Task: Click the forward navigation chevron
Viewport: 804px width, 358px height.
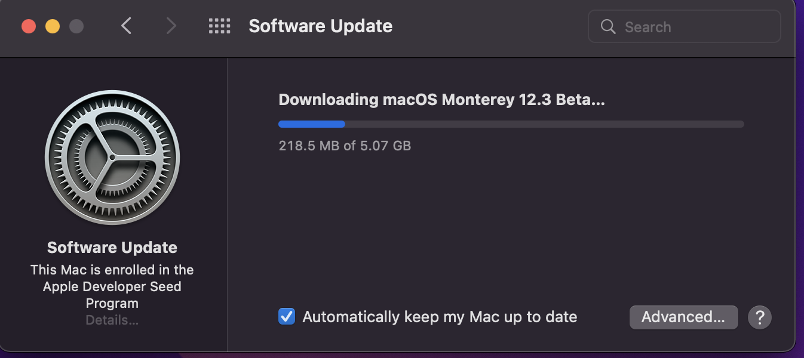Action: (x=171, y=26)
